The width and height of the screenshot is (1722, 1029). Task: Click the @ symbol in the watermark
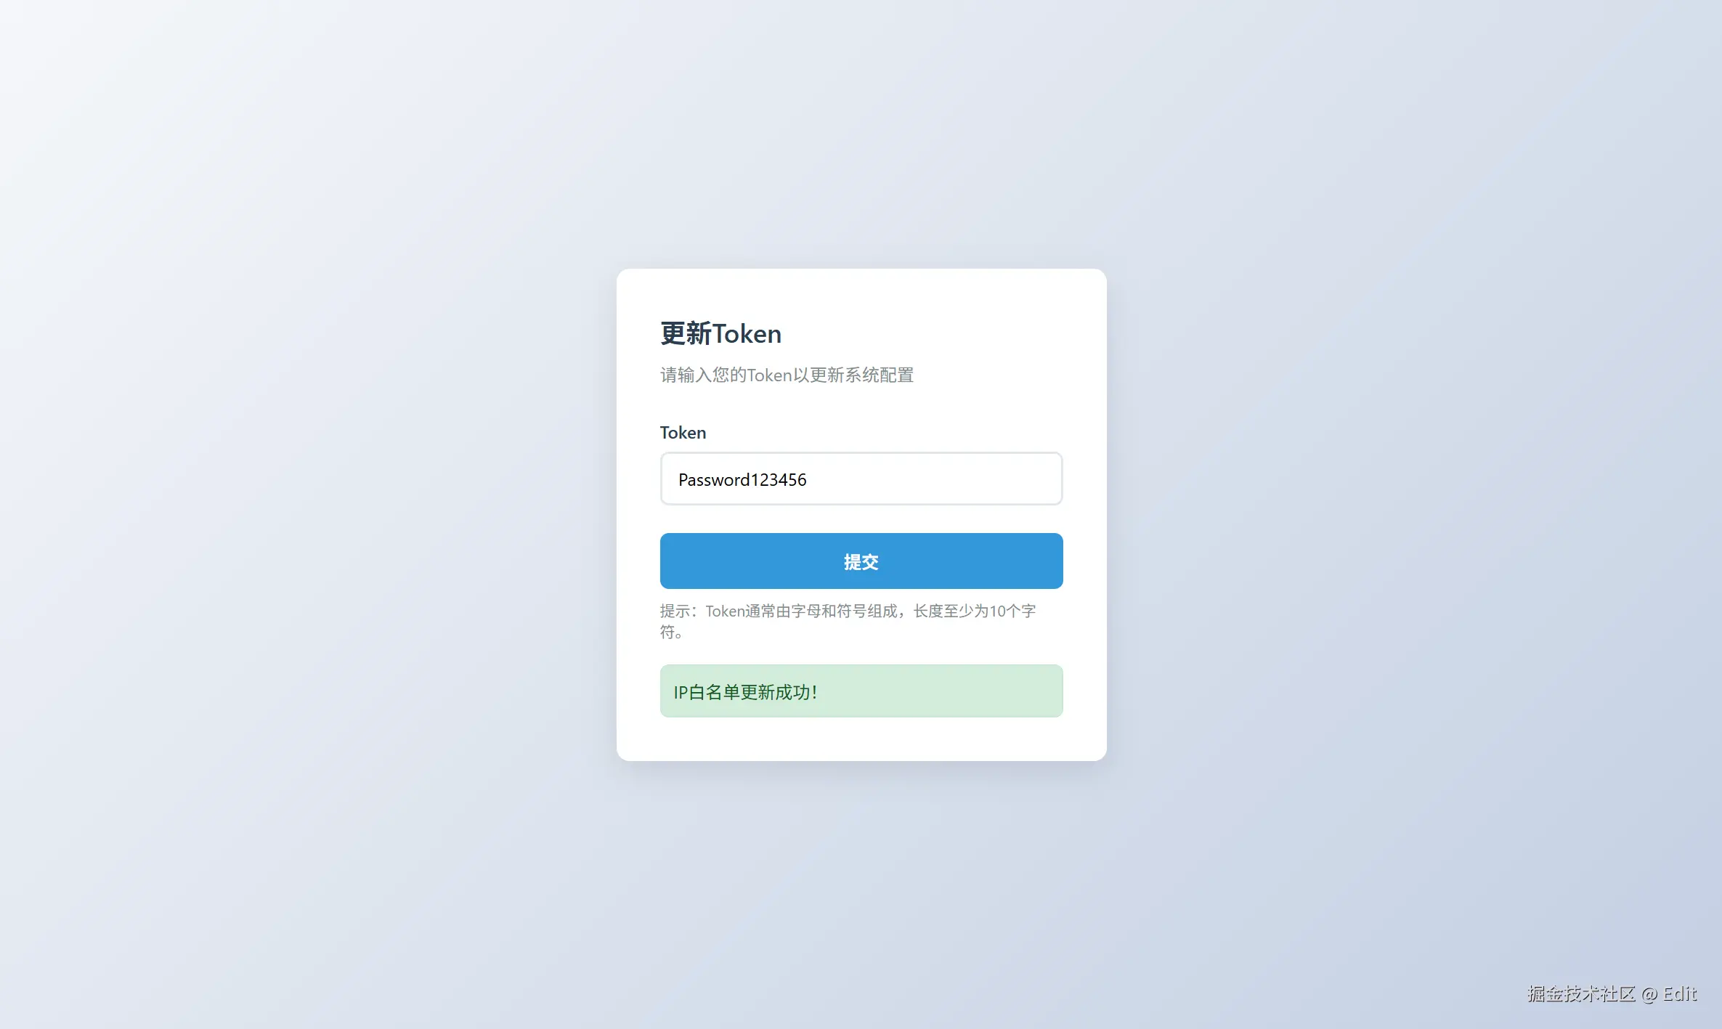[1649, 994]
